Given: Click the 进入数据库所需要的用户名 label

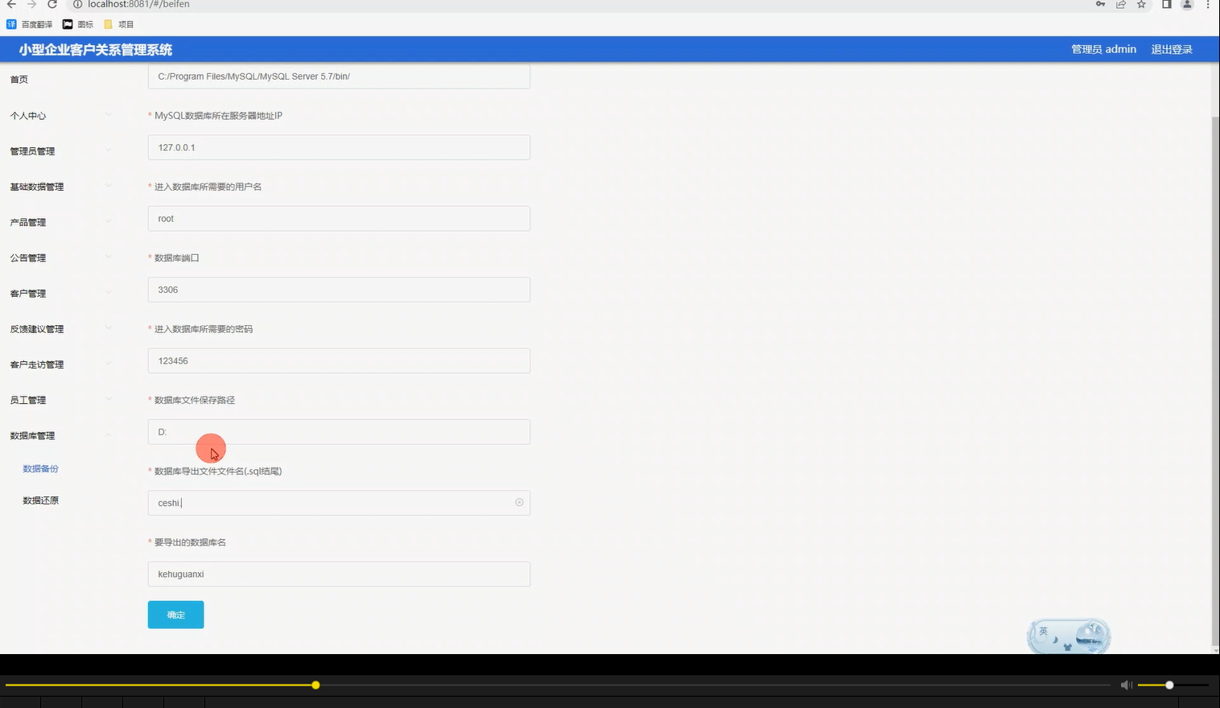Looking at the screenshot, I should point(208,187).
